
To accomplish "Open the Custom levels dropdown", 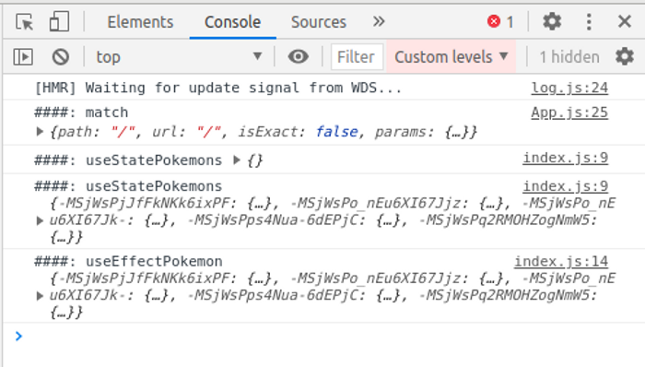I will (451, 56).
